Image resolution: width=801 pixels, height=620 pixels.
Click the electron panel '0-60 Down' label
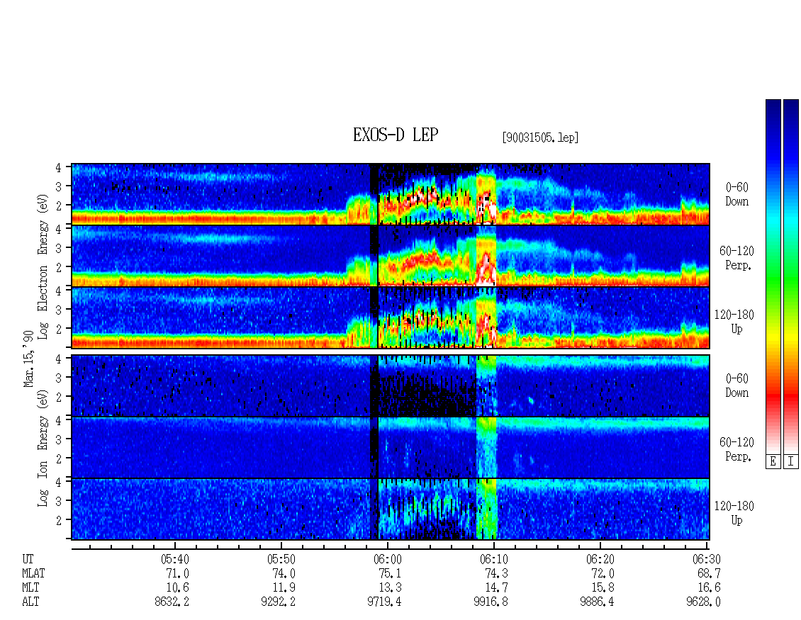click(737, 195)
